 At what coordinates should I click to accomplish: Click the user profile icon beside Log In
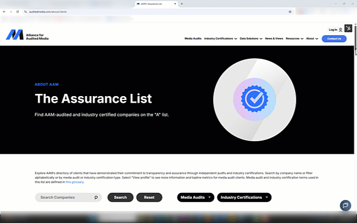(341, 30)
